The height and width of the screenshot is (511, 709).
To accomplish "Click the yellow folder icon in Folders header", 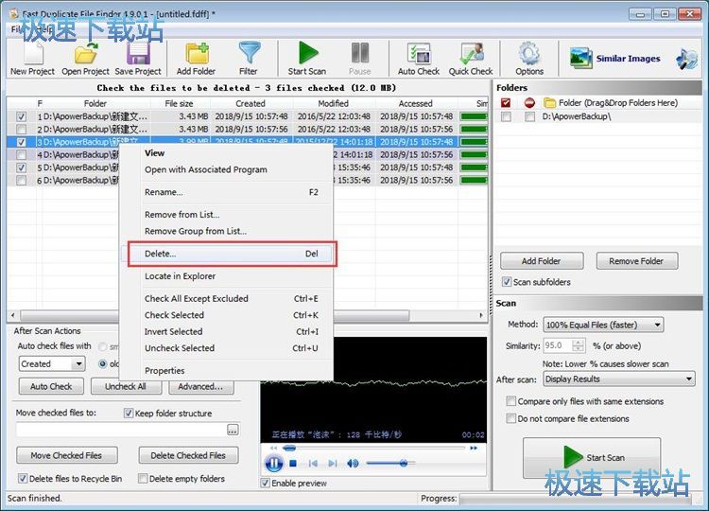I will pyautogui.click(x=549, y=103).
